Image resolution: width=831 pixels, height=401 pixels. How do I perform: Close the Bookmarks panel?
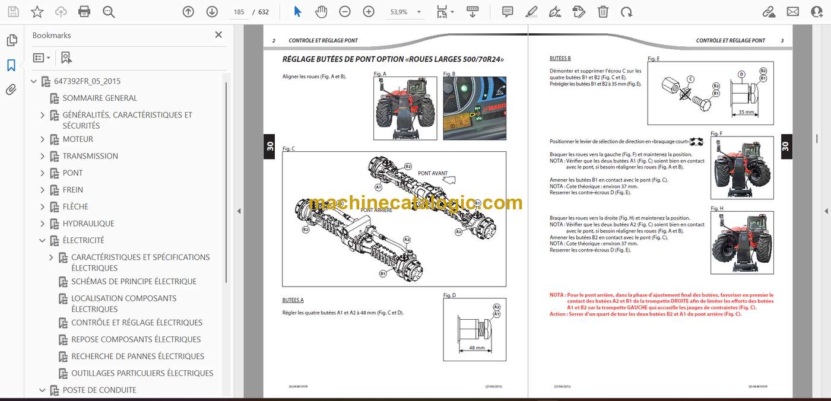pos(218,35)
